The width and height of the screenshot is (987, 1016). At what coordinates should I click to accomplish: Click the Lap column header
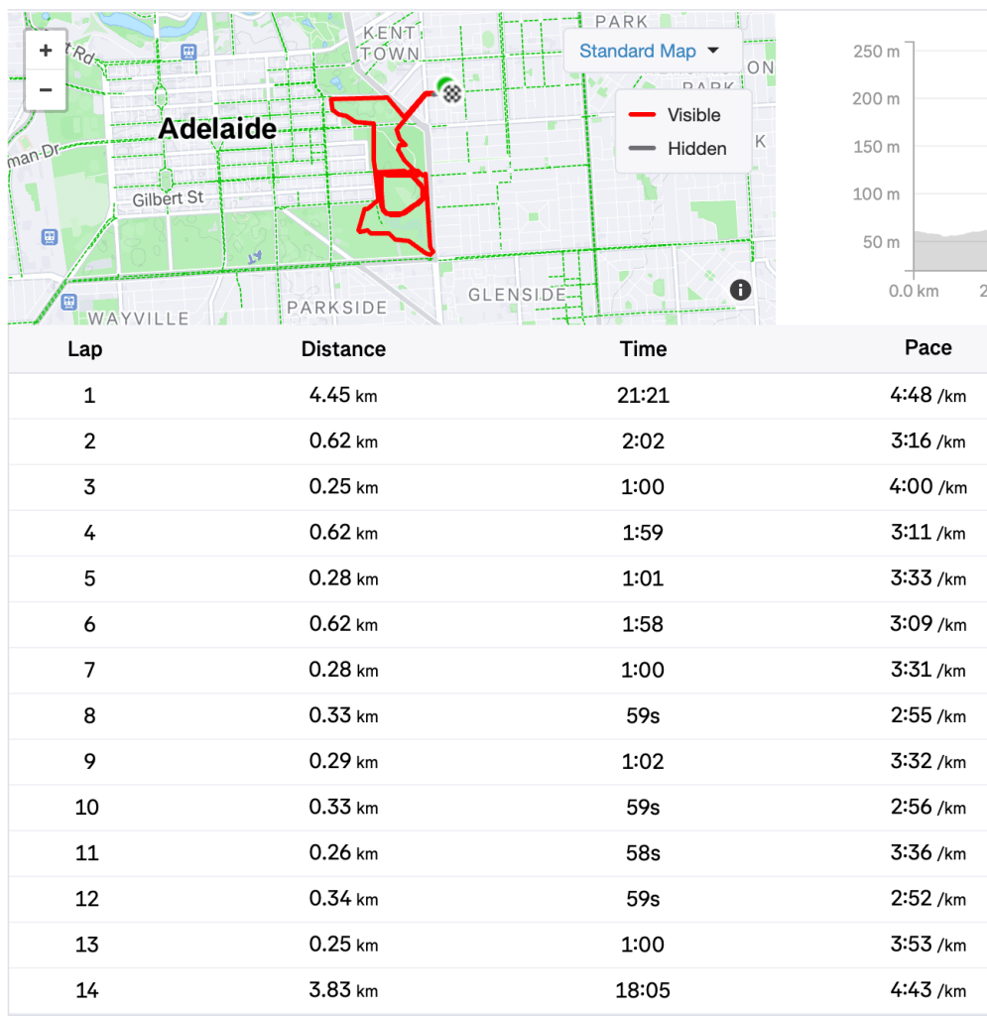coord(85,349)
